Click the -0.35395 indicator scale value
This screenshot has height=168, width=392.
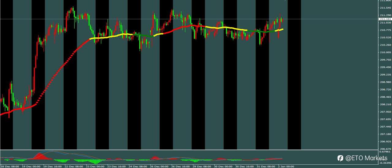[385, 163]
